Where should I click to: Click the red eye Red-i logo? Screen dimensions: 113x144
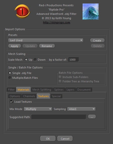[22, 12]
